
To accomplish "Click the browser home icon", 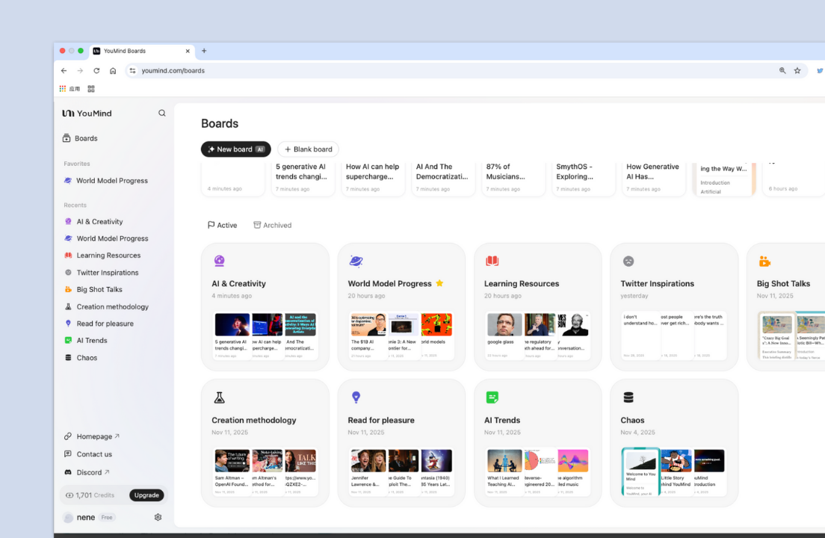I will [113, 70].
